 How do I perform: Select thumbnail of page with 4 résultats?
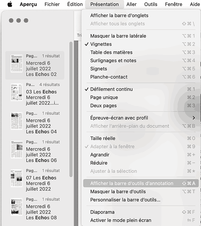click(x=17, y=92)
